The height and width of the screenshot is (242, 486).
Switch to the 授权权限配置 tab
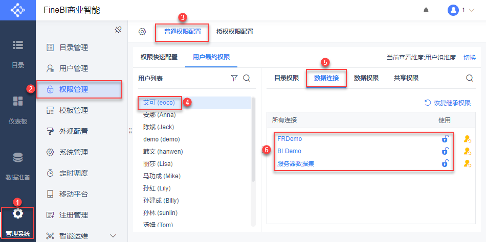tap(234, 32)
